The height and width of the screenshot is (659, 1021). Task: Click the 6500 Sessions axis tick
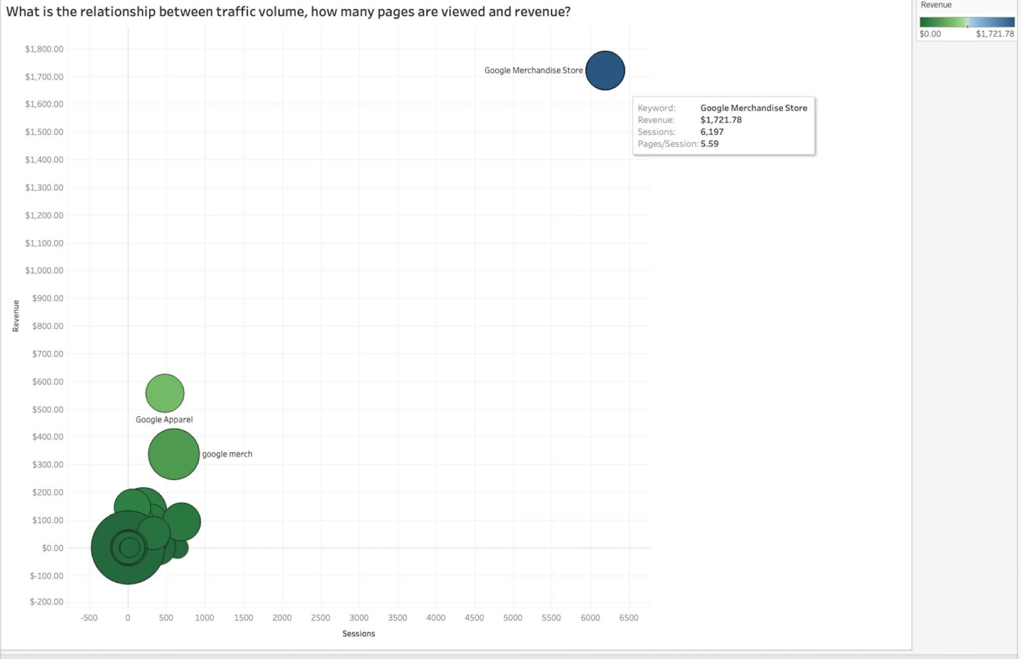629,618
